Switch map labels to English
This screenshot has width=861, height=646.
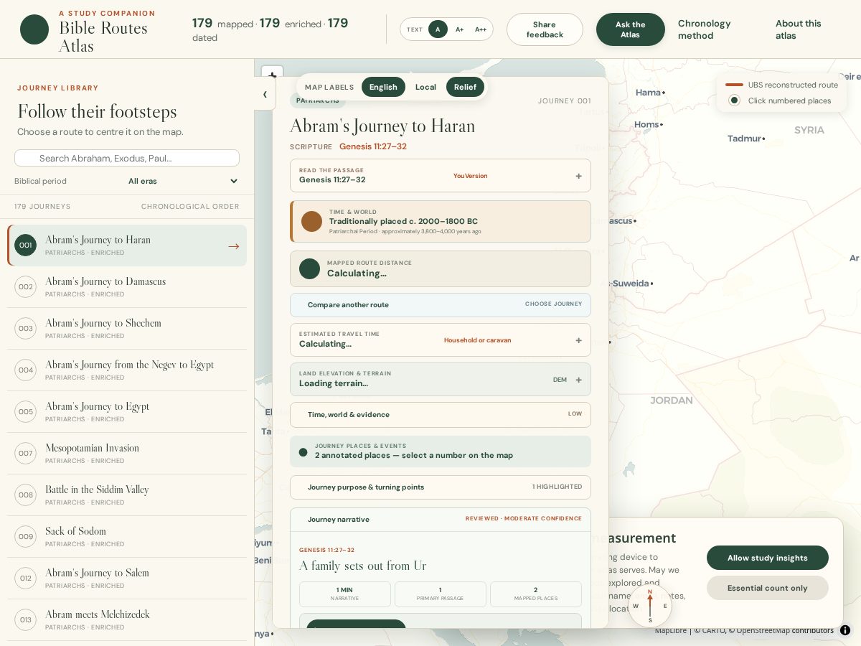pos(383,87)
